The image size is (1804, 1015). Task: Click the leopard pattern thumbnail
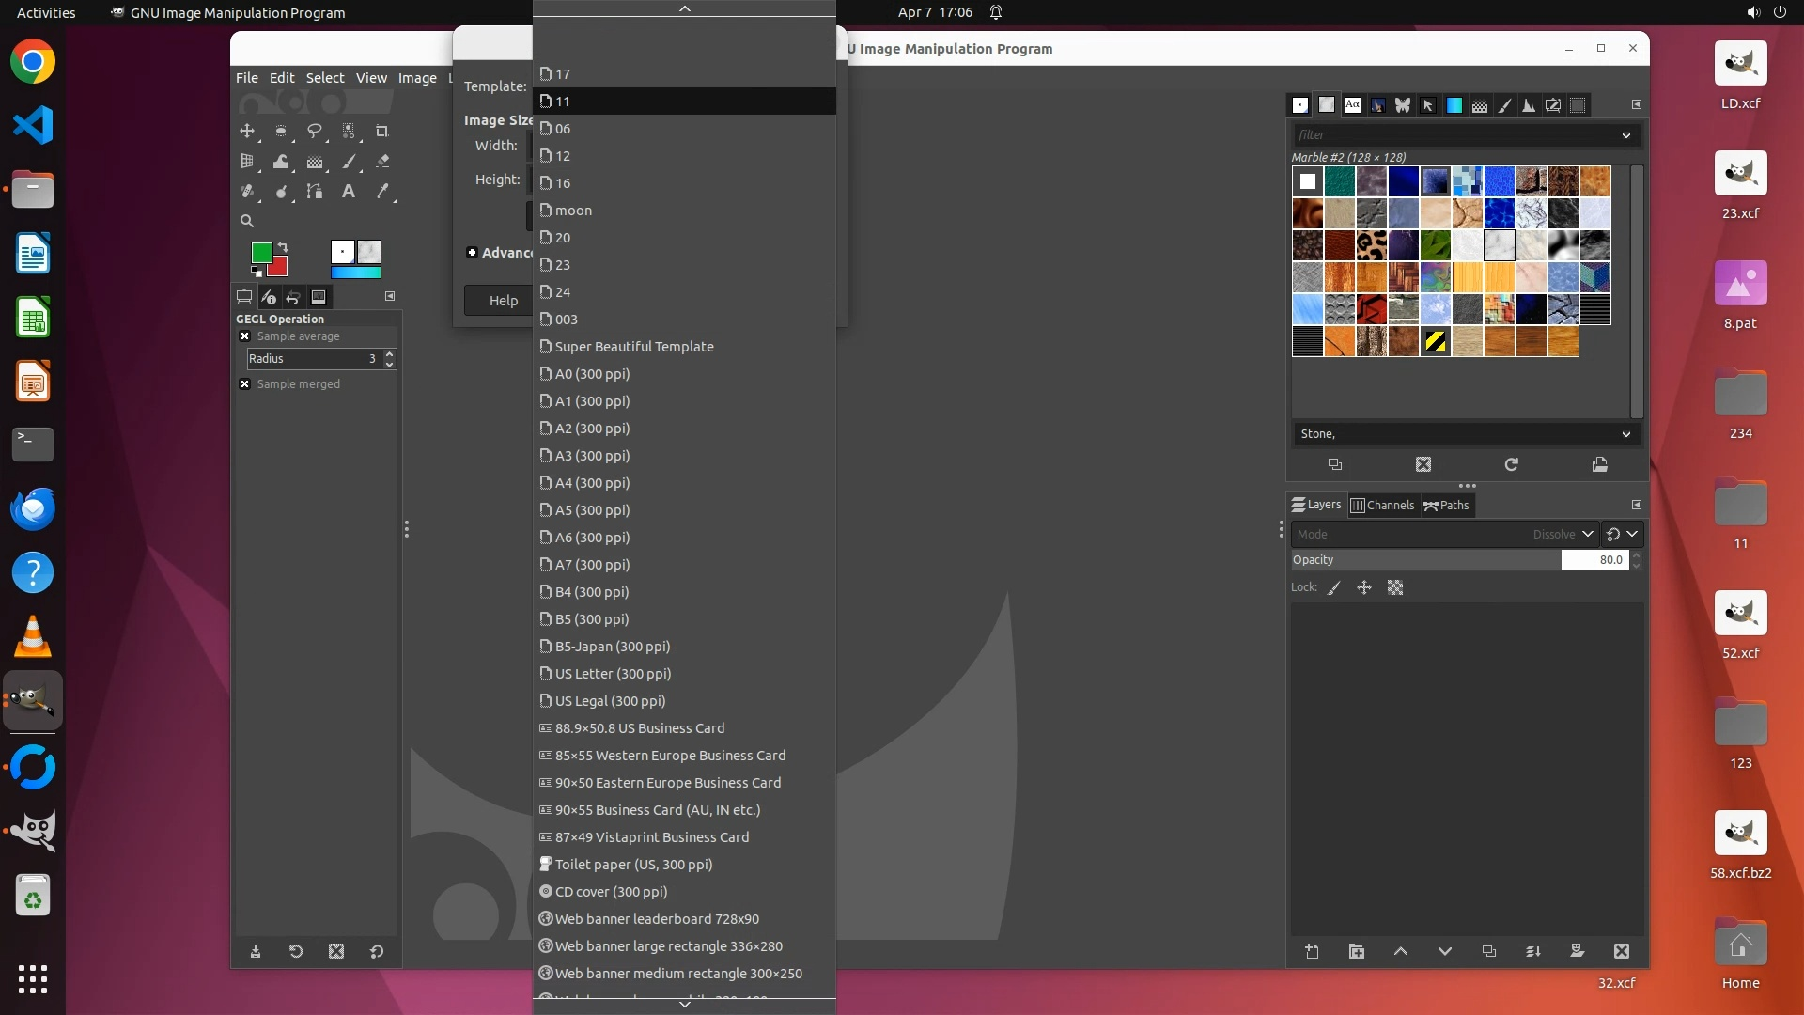click(x=1371, y=245)
